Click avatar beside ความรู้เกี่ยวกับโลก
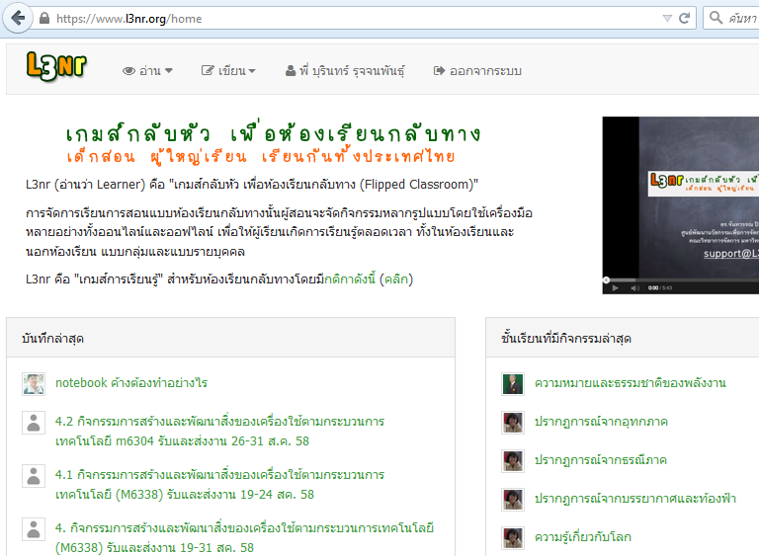Screen dimensions: 759x556 (513, 537)
